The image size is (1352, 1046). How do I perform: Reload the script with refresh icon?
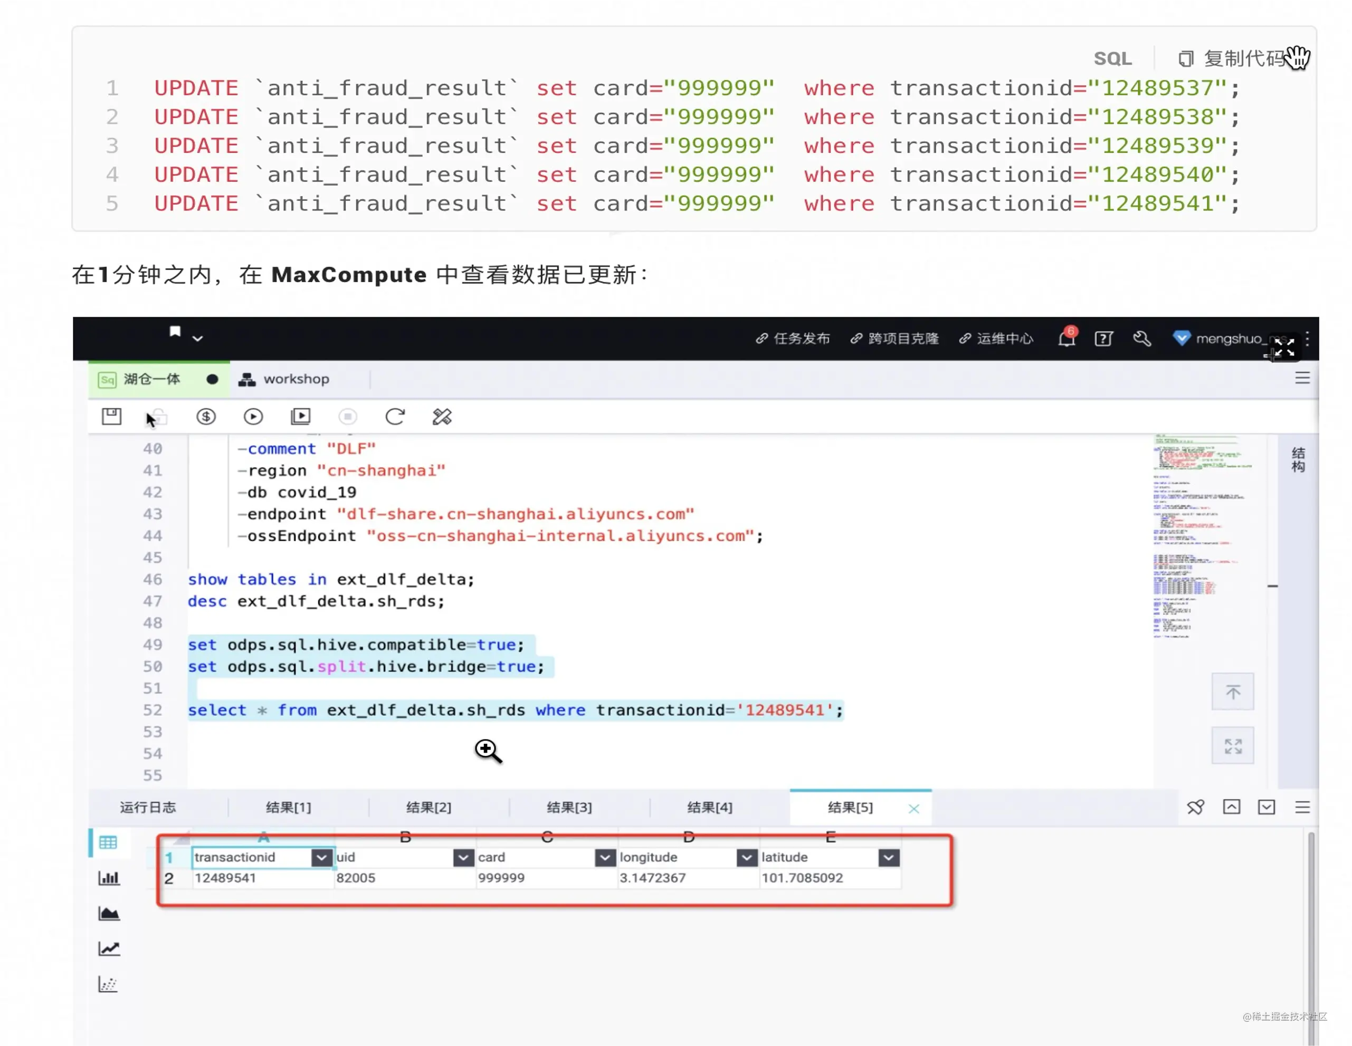395,417
